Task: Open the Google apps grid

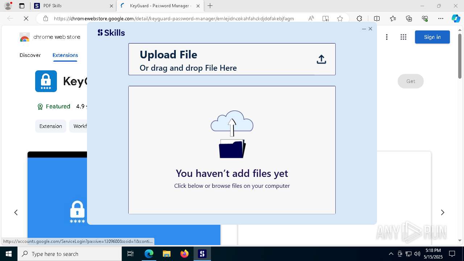Action: click(x=403, y=37)
